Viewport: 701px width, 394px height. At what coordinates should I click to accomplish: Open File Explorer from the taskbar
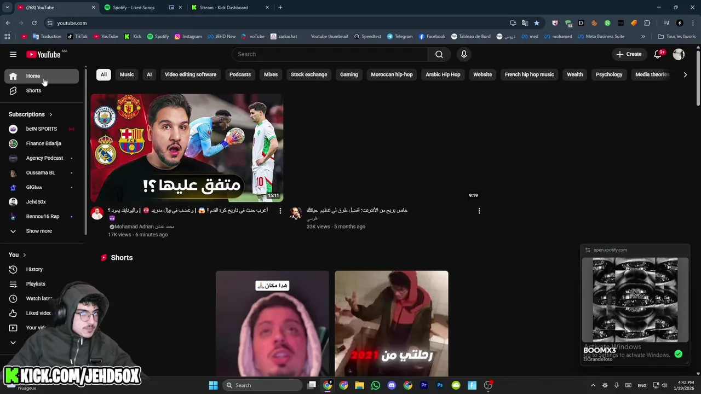(359, 385)
